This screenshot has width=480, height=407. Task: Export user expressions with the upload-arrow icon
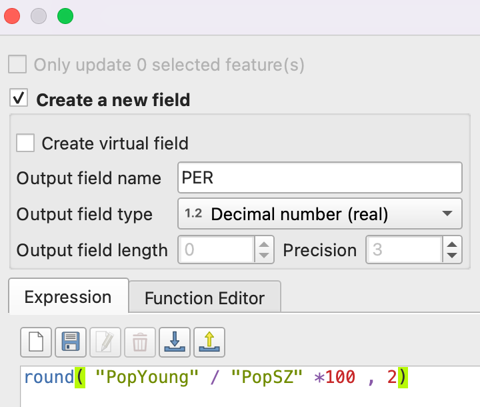click(x=209, y=343)
